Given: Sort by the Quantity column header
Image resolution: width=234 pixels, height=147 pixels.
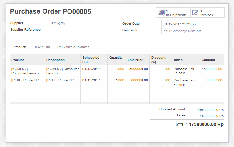Looking at the screenshot, I should pyautogui.click(x=116, y=58).
